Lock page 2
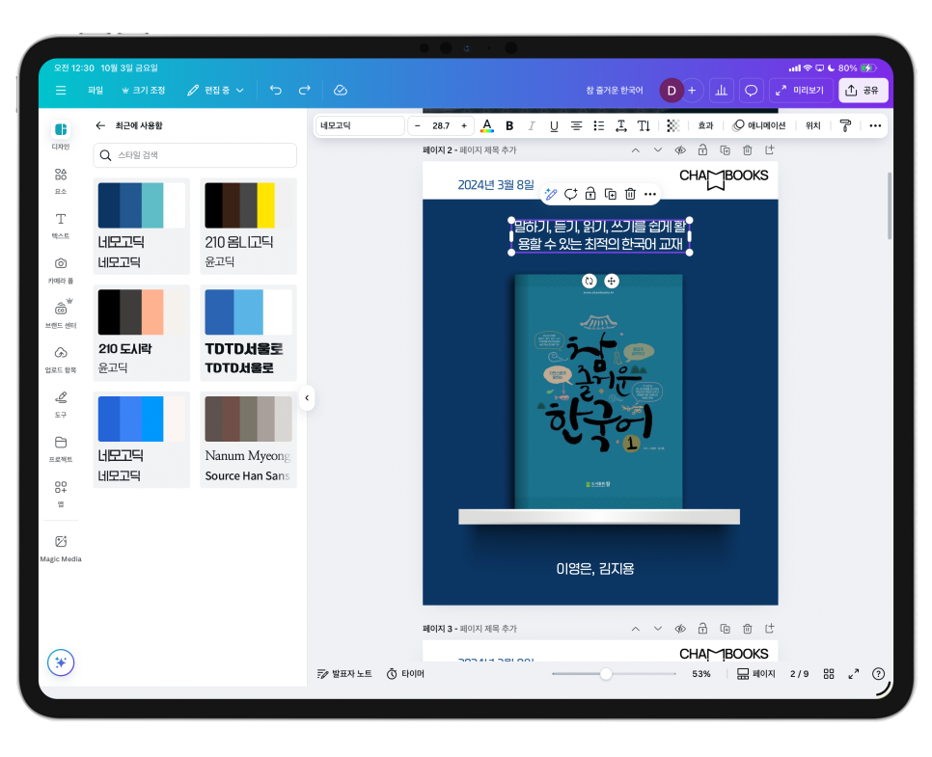The height and width of the screenshot is (757, 932). (702, 150)
